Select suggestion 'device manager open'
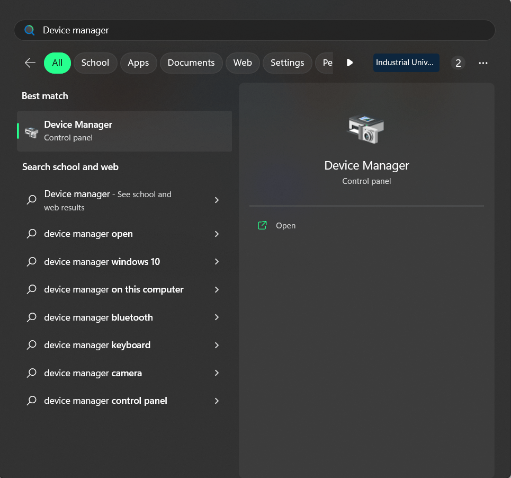Image resolution: width=511 pixels, height=478 pixels. (x=124, y=234)
